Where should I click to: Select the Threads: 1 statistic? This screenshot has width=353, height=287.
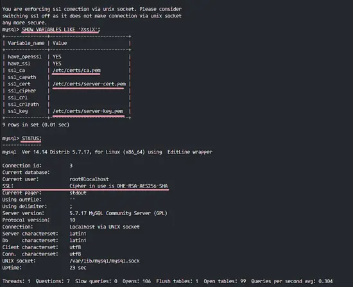coord(16,281)
